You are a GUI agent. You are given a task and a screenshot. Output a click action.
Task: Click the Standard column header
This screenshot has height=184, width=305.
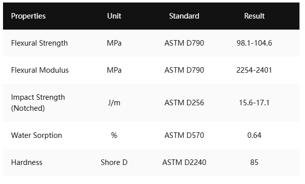point(184,16)
